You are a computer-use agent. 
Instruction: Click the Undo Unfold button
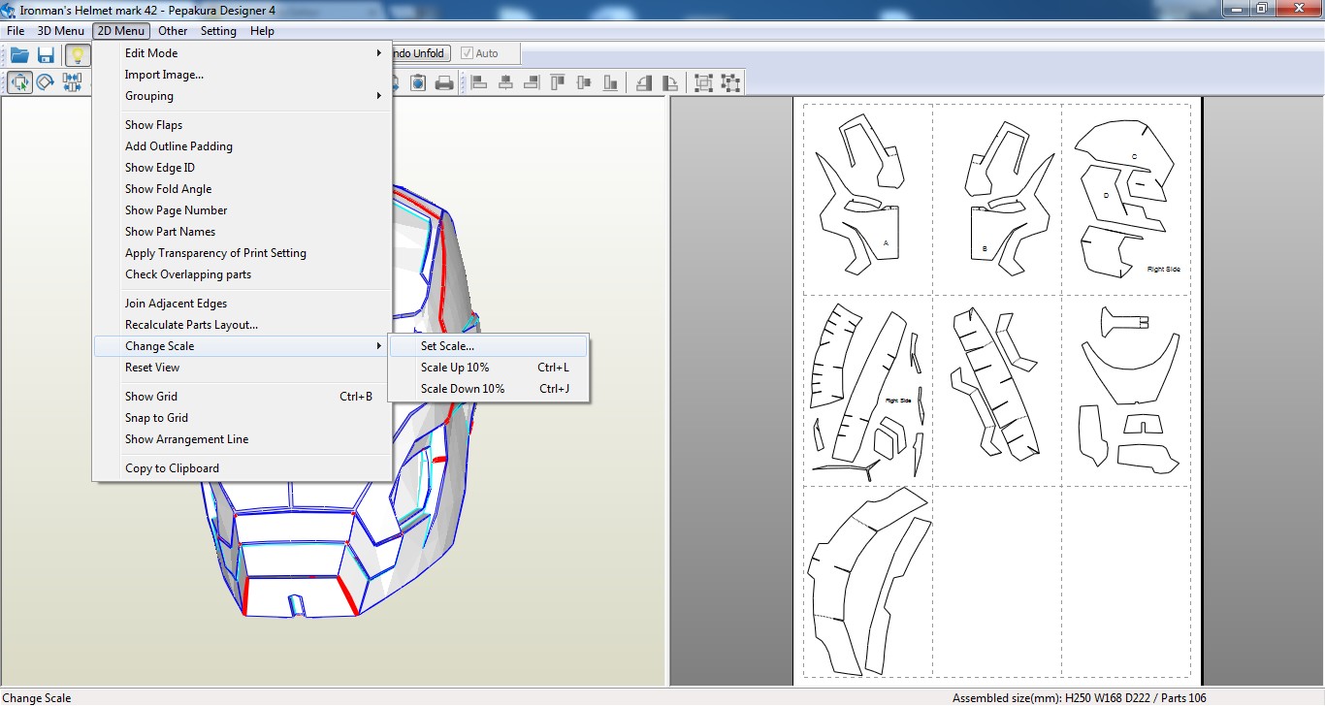[x=422, y=53]
